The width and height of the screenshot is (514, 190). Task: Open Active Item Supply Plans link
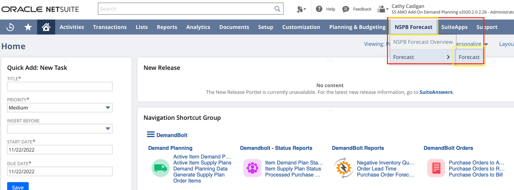(202, 163)
